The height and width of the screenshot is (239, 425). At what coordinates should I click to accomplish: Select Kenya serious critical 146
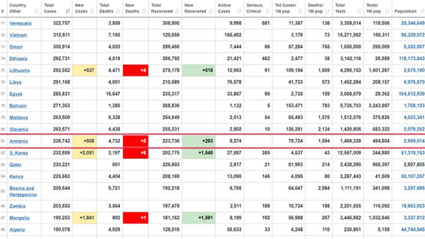click(x=266, y=177)
